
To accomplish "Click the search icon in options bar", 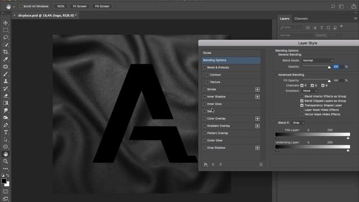I will click(333, 6).
